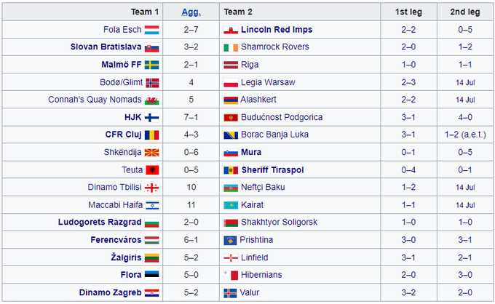
Task: Click the Agg. column header link
Action: 191,12
